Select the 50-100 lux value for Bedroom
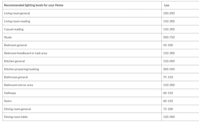This screenshot has width=199, height=122. pyautogui.click(x=168, y=45)
